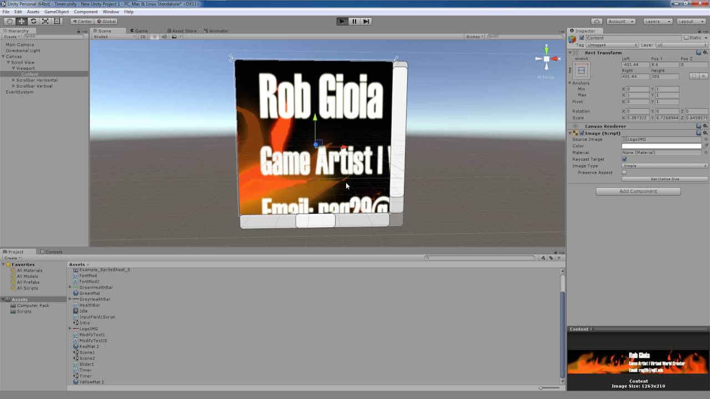
Task: Click the Add Component button
Action: point(638,191)
